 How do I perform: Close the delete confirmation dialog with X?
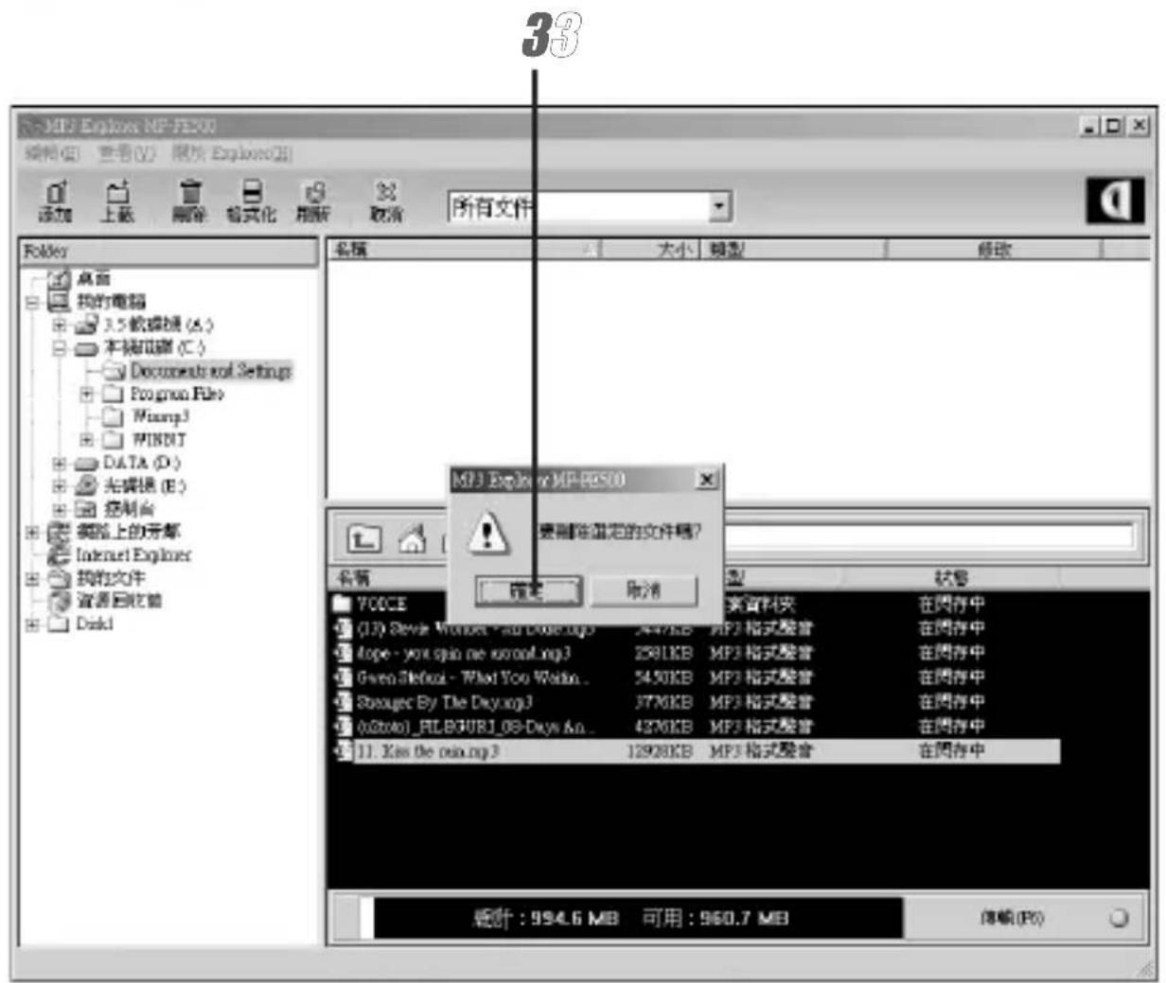706,480
